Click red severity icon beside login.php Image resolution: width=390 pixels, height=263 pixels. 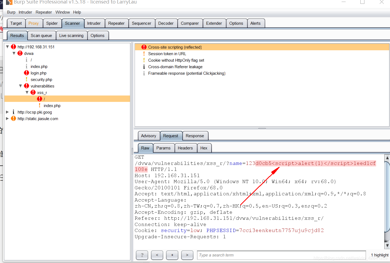(26, 73)
